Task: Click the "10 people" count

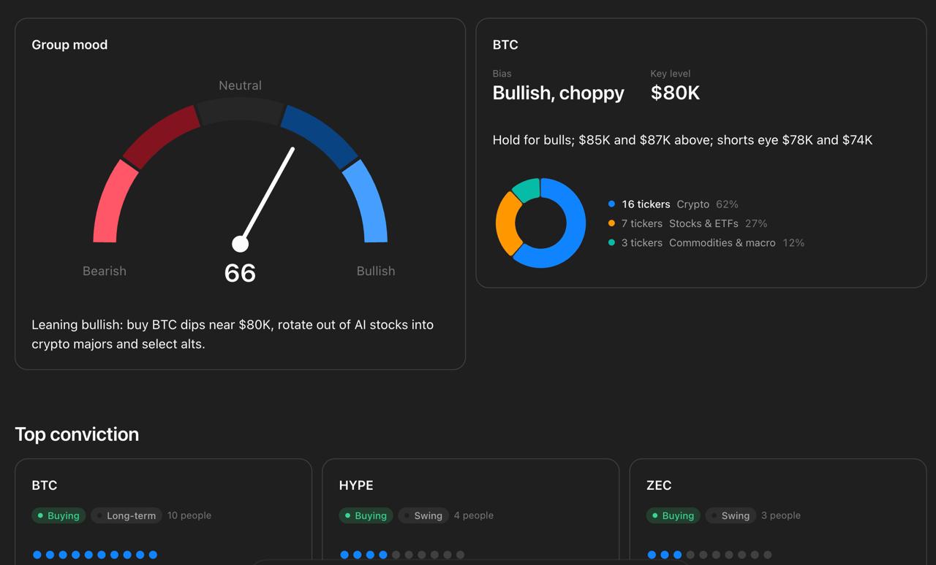Action: coord(189,515)
